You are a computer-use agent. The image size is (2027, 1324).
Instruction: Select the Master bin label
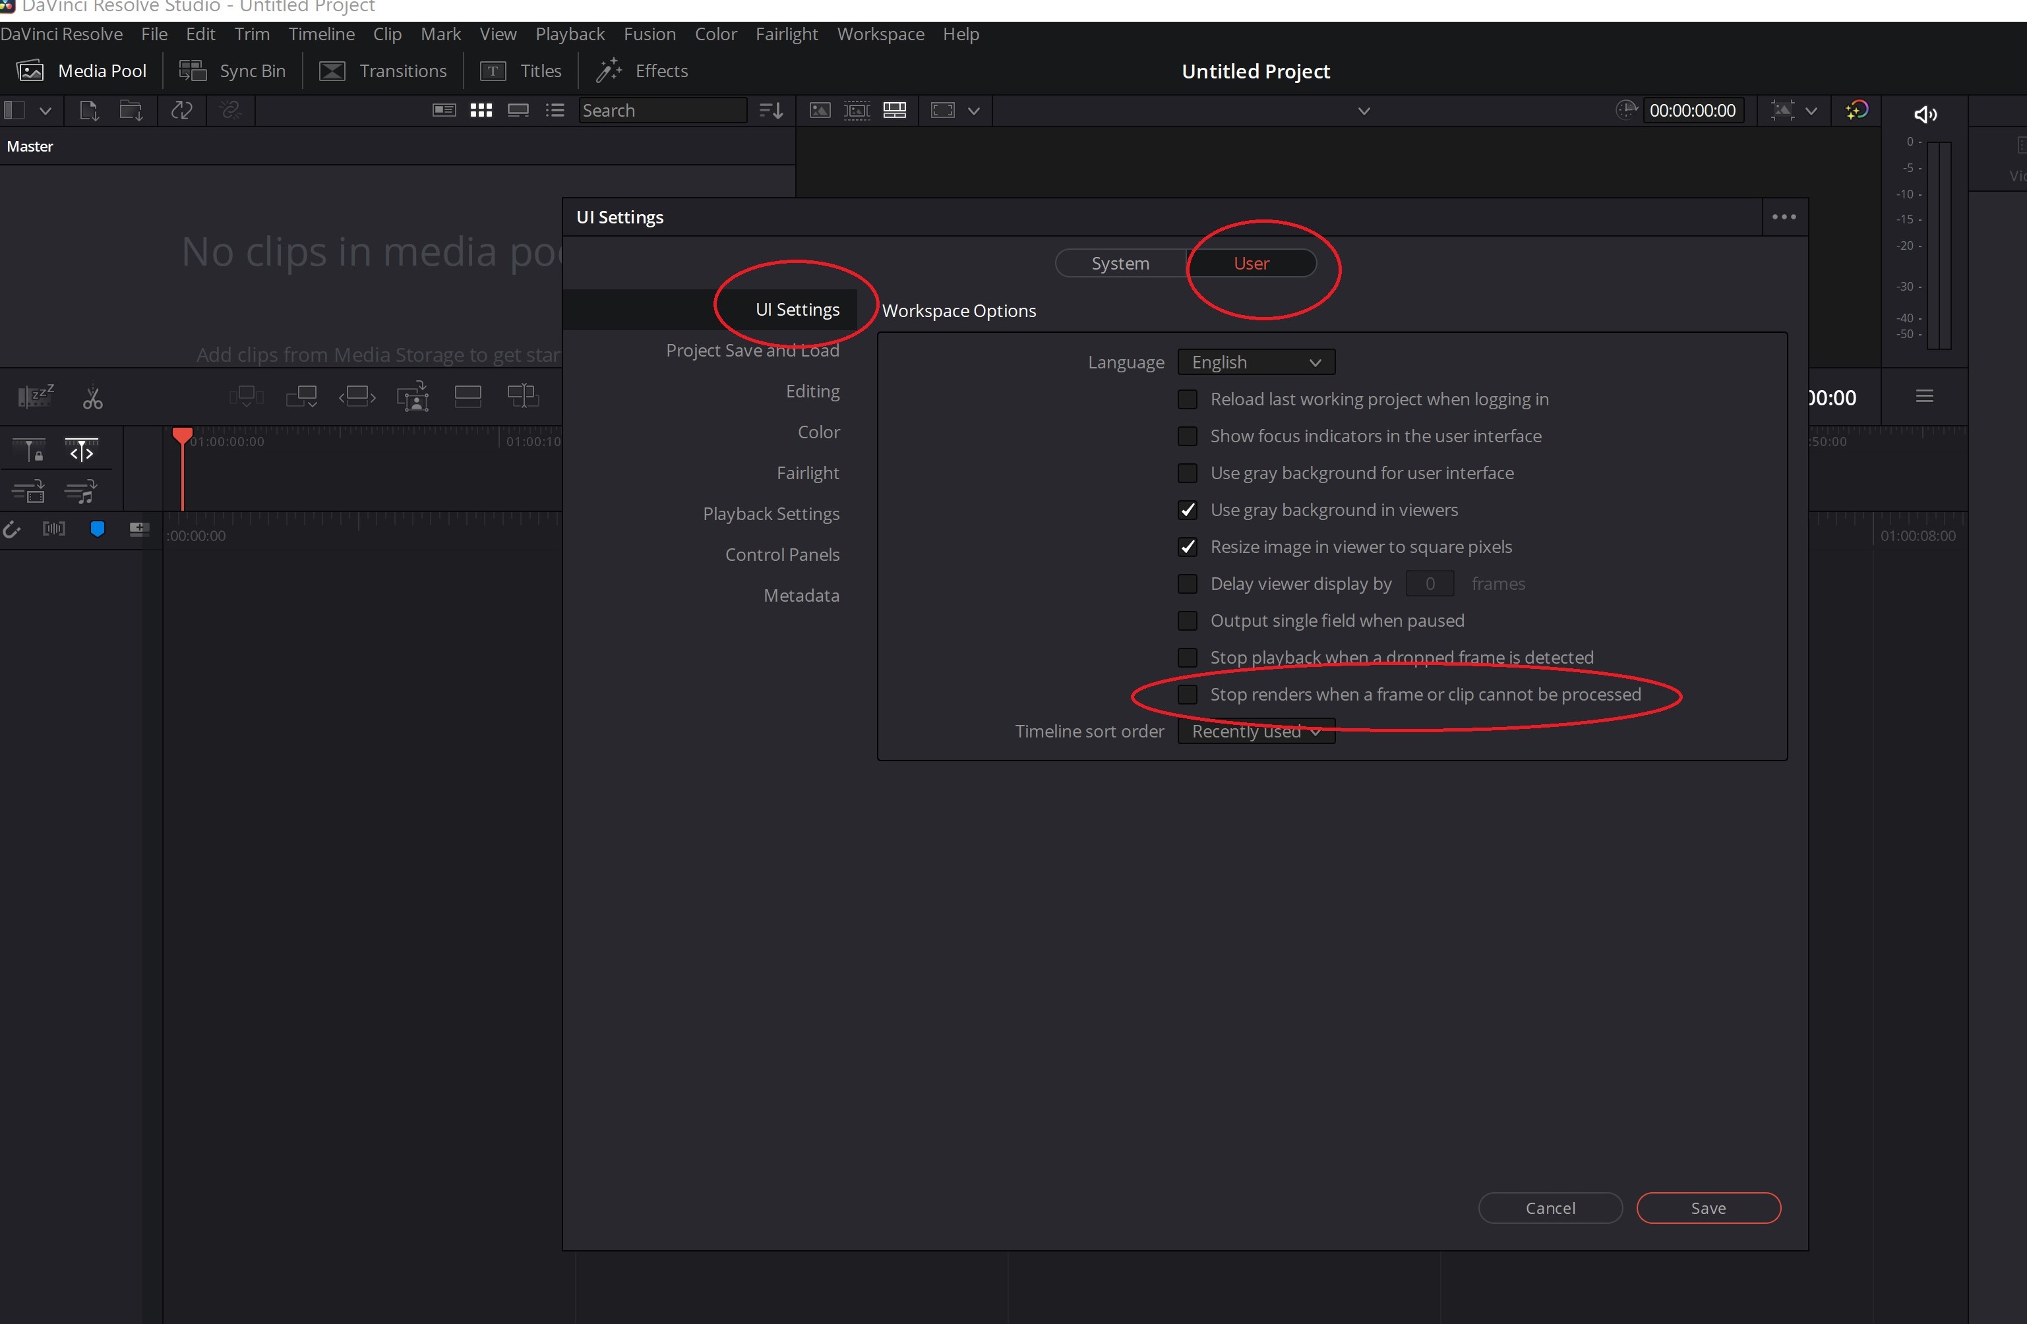coord(30,146)
